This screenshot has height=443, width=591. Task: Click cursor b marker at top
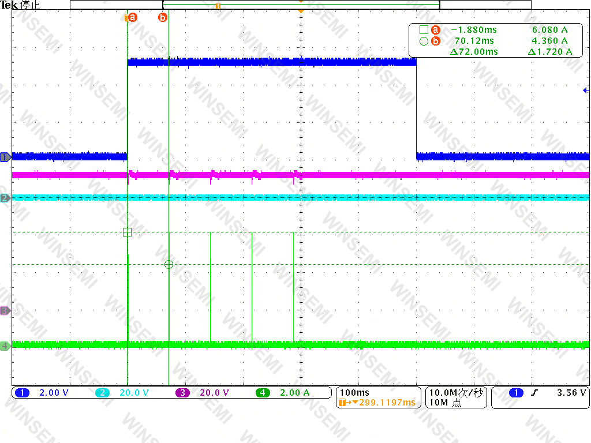tap(162, 17)
